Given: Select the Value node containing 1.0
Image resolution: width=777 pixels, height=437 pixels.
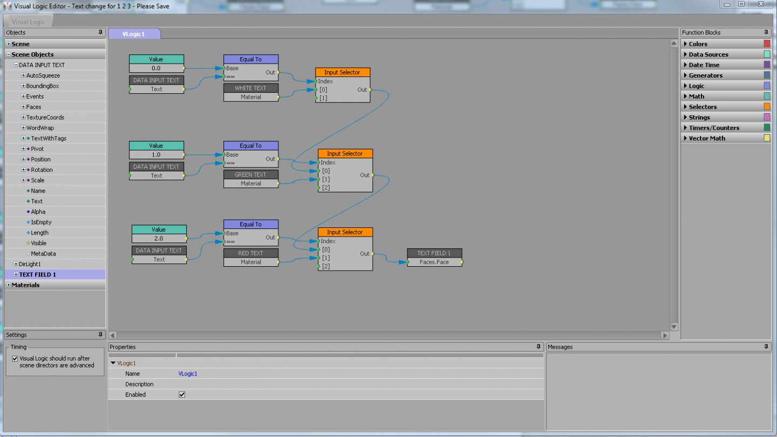Looking at the screenshot, I should (x=156, y=150).
